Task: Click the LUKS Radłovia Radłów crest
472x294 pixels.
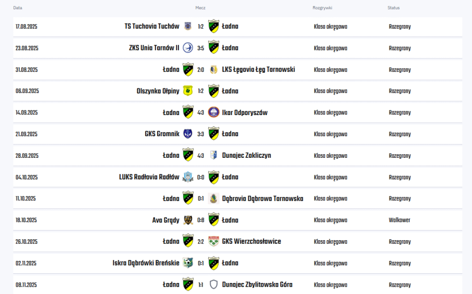Action: (x=188, y=177)
